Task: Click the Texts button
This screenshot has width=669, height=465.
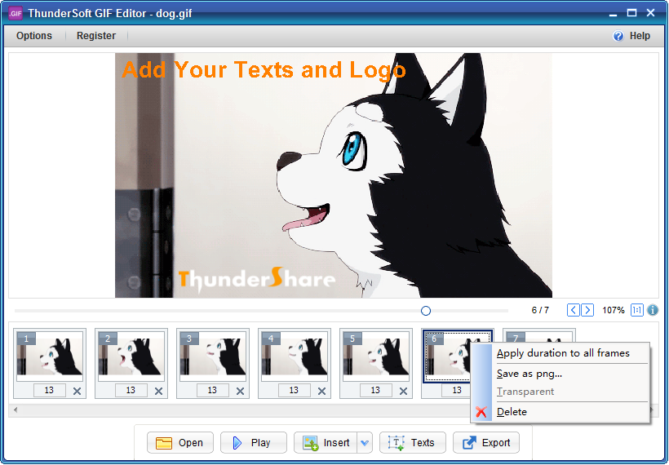Action: click(x=413, y=443)
